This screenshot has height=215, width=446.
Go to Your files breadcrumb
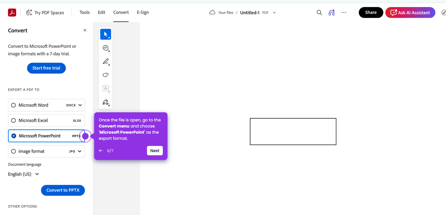coord(226,13)
